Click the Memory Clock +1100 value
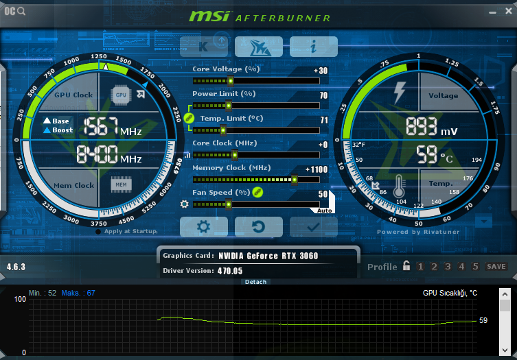517x360 pixels. click(x=317, y=169)
